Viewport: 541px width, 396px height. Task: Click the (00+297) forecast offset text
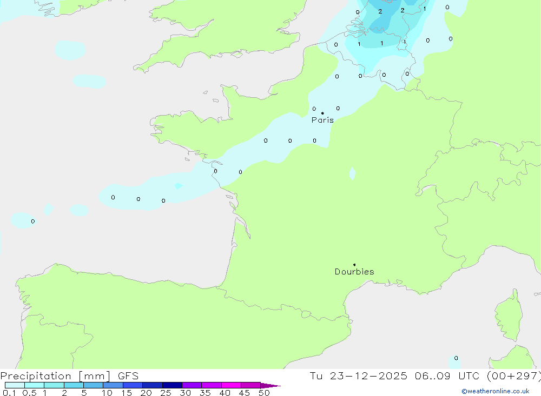point(514,375)
